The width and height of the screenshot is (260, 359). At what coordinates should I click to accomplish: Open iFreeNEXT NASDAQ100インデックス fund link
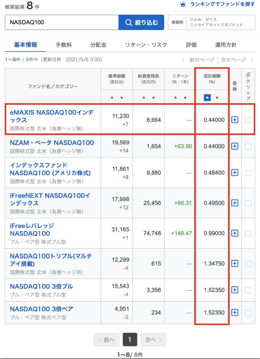pyautogui.click(x=50, y=199)
